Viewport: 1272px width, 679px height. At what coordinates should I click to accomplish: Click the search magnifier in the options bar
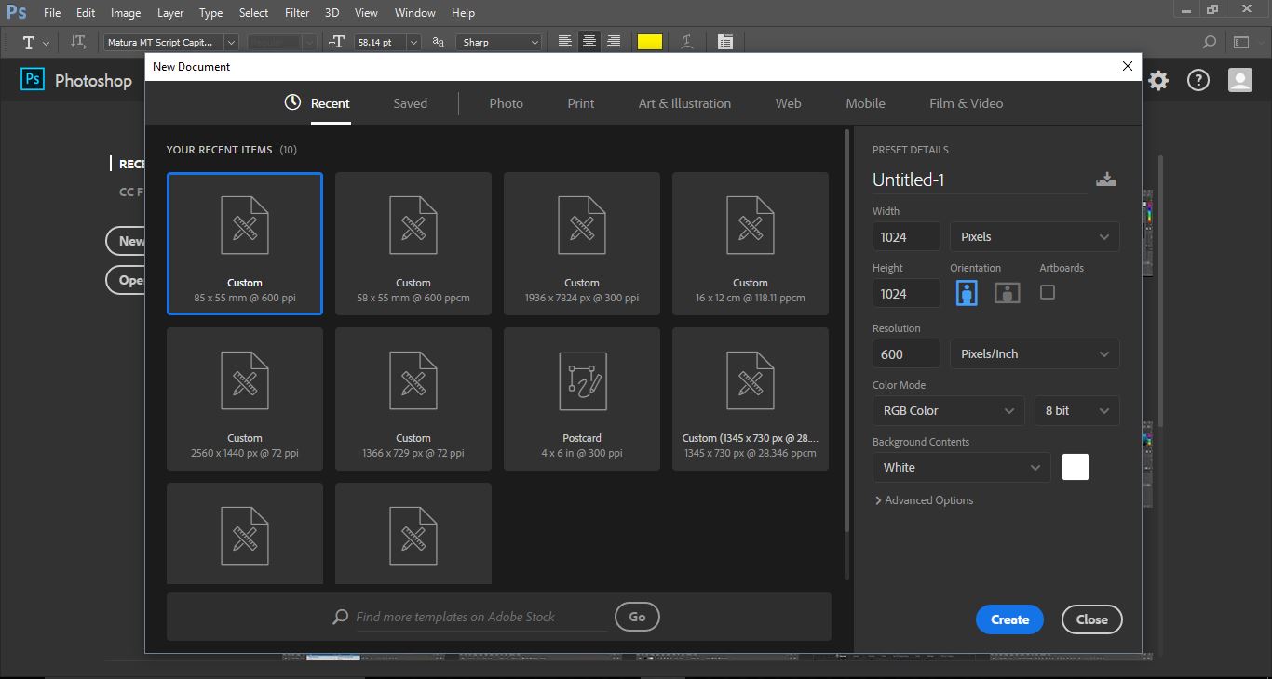1210,42
